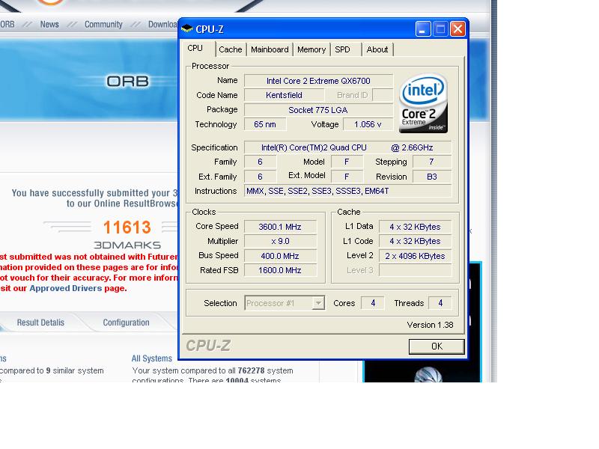This screenshot has height=449, width=599.
Task: Click the Version 1.38 text
Action: pyautogui.click(x=430, y=325)
